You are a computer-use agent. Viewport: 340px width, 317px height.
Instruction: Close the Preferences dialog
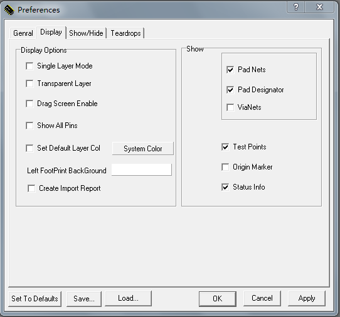pyautogui.click(x=320, y=8)
